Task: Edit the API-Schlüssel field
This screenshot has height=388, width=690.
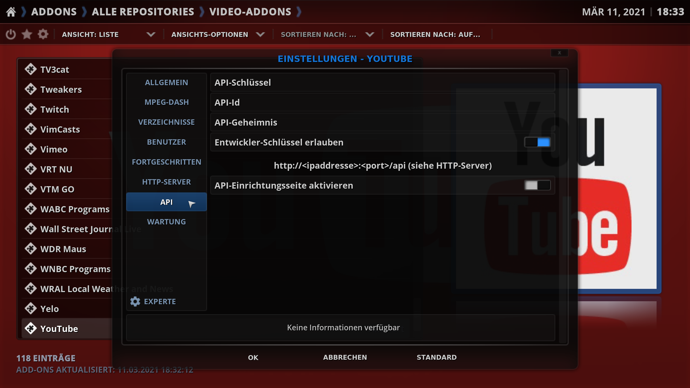Action: pos(382,82)
